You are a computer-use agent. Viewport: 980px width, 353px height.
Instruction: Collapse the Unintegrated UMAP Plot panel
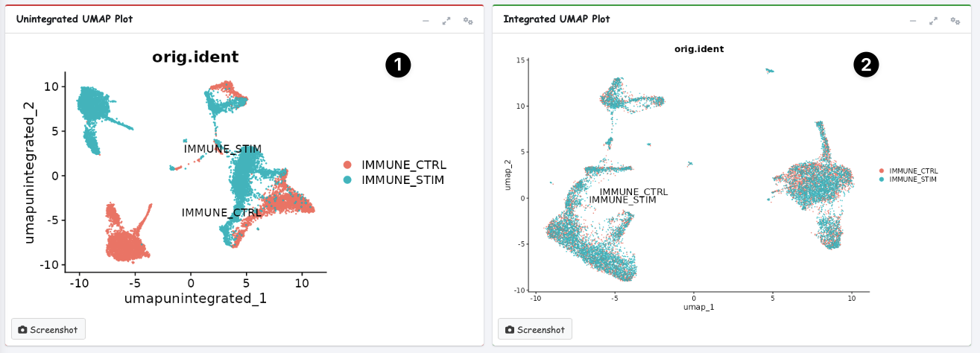click(426, 21)
